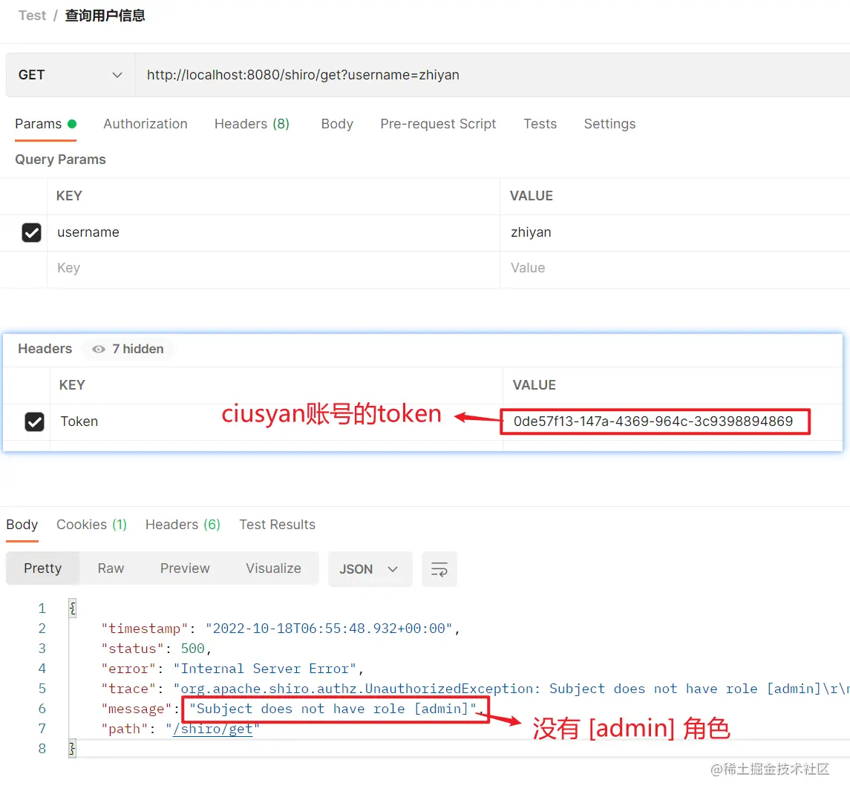Toggle the wrap lines icon
Screen dimensions: 850x797
[x=439, y=569]
